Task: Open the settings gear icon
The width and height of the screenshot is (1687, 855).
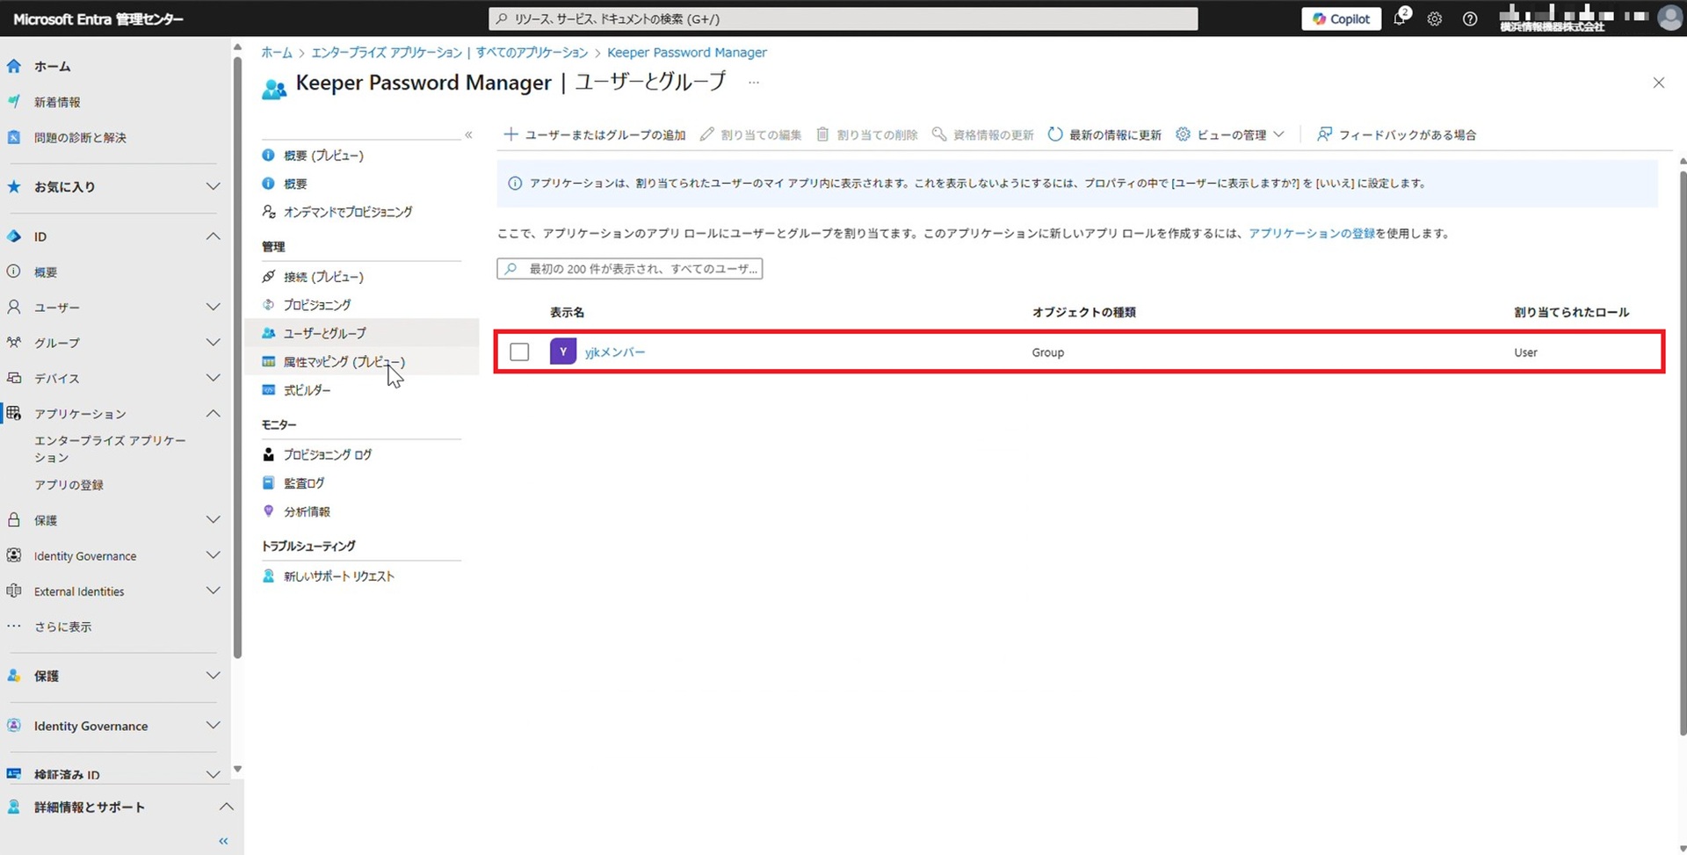Action: tap(1434, 18)
